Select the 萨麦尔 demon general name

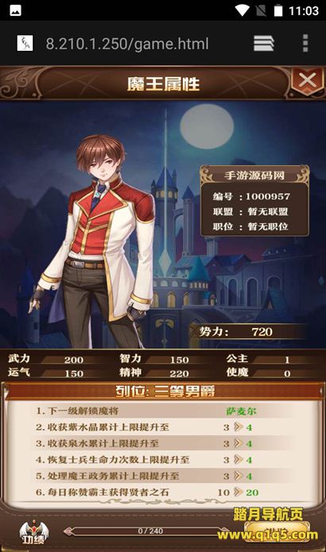click(x=241, y=411)
